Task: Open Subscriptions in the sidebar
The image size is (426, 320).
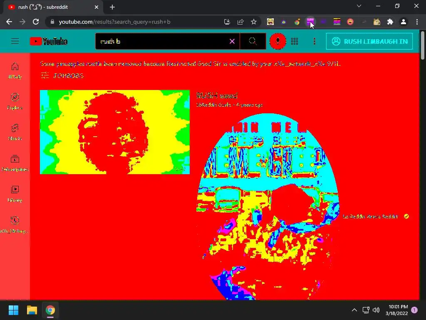Action: coord(15,163)
